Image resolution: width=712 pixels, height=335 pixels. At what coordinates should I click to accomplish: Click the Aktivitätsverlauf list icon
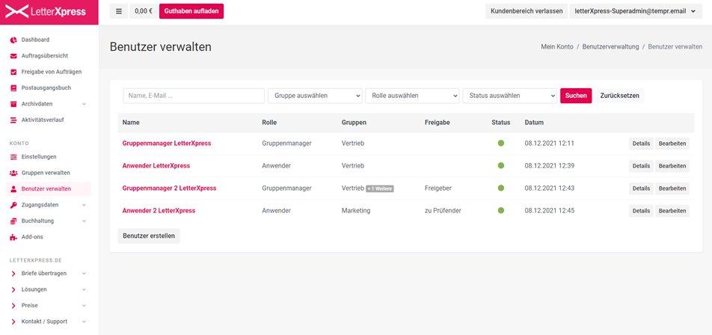(13, 120)
